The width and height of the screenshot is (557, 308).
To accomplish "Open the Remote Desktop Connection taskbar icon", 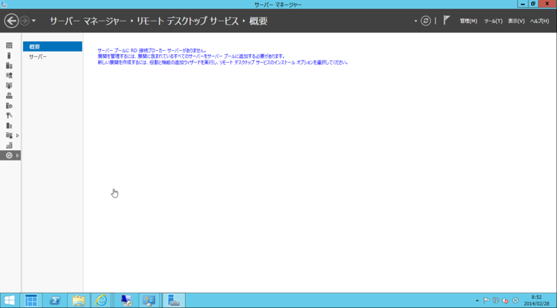I will point(127,300).
